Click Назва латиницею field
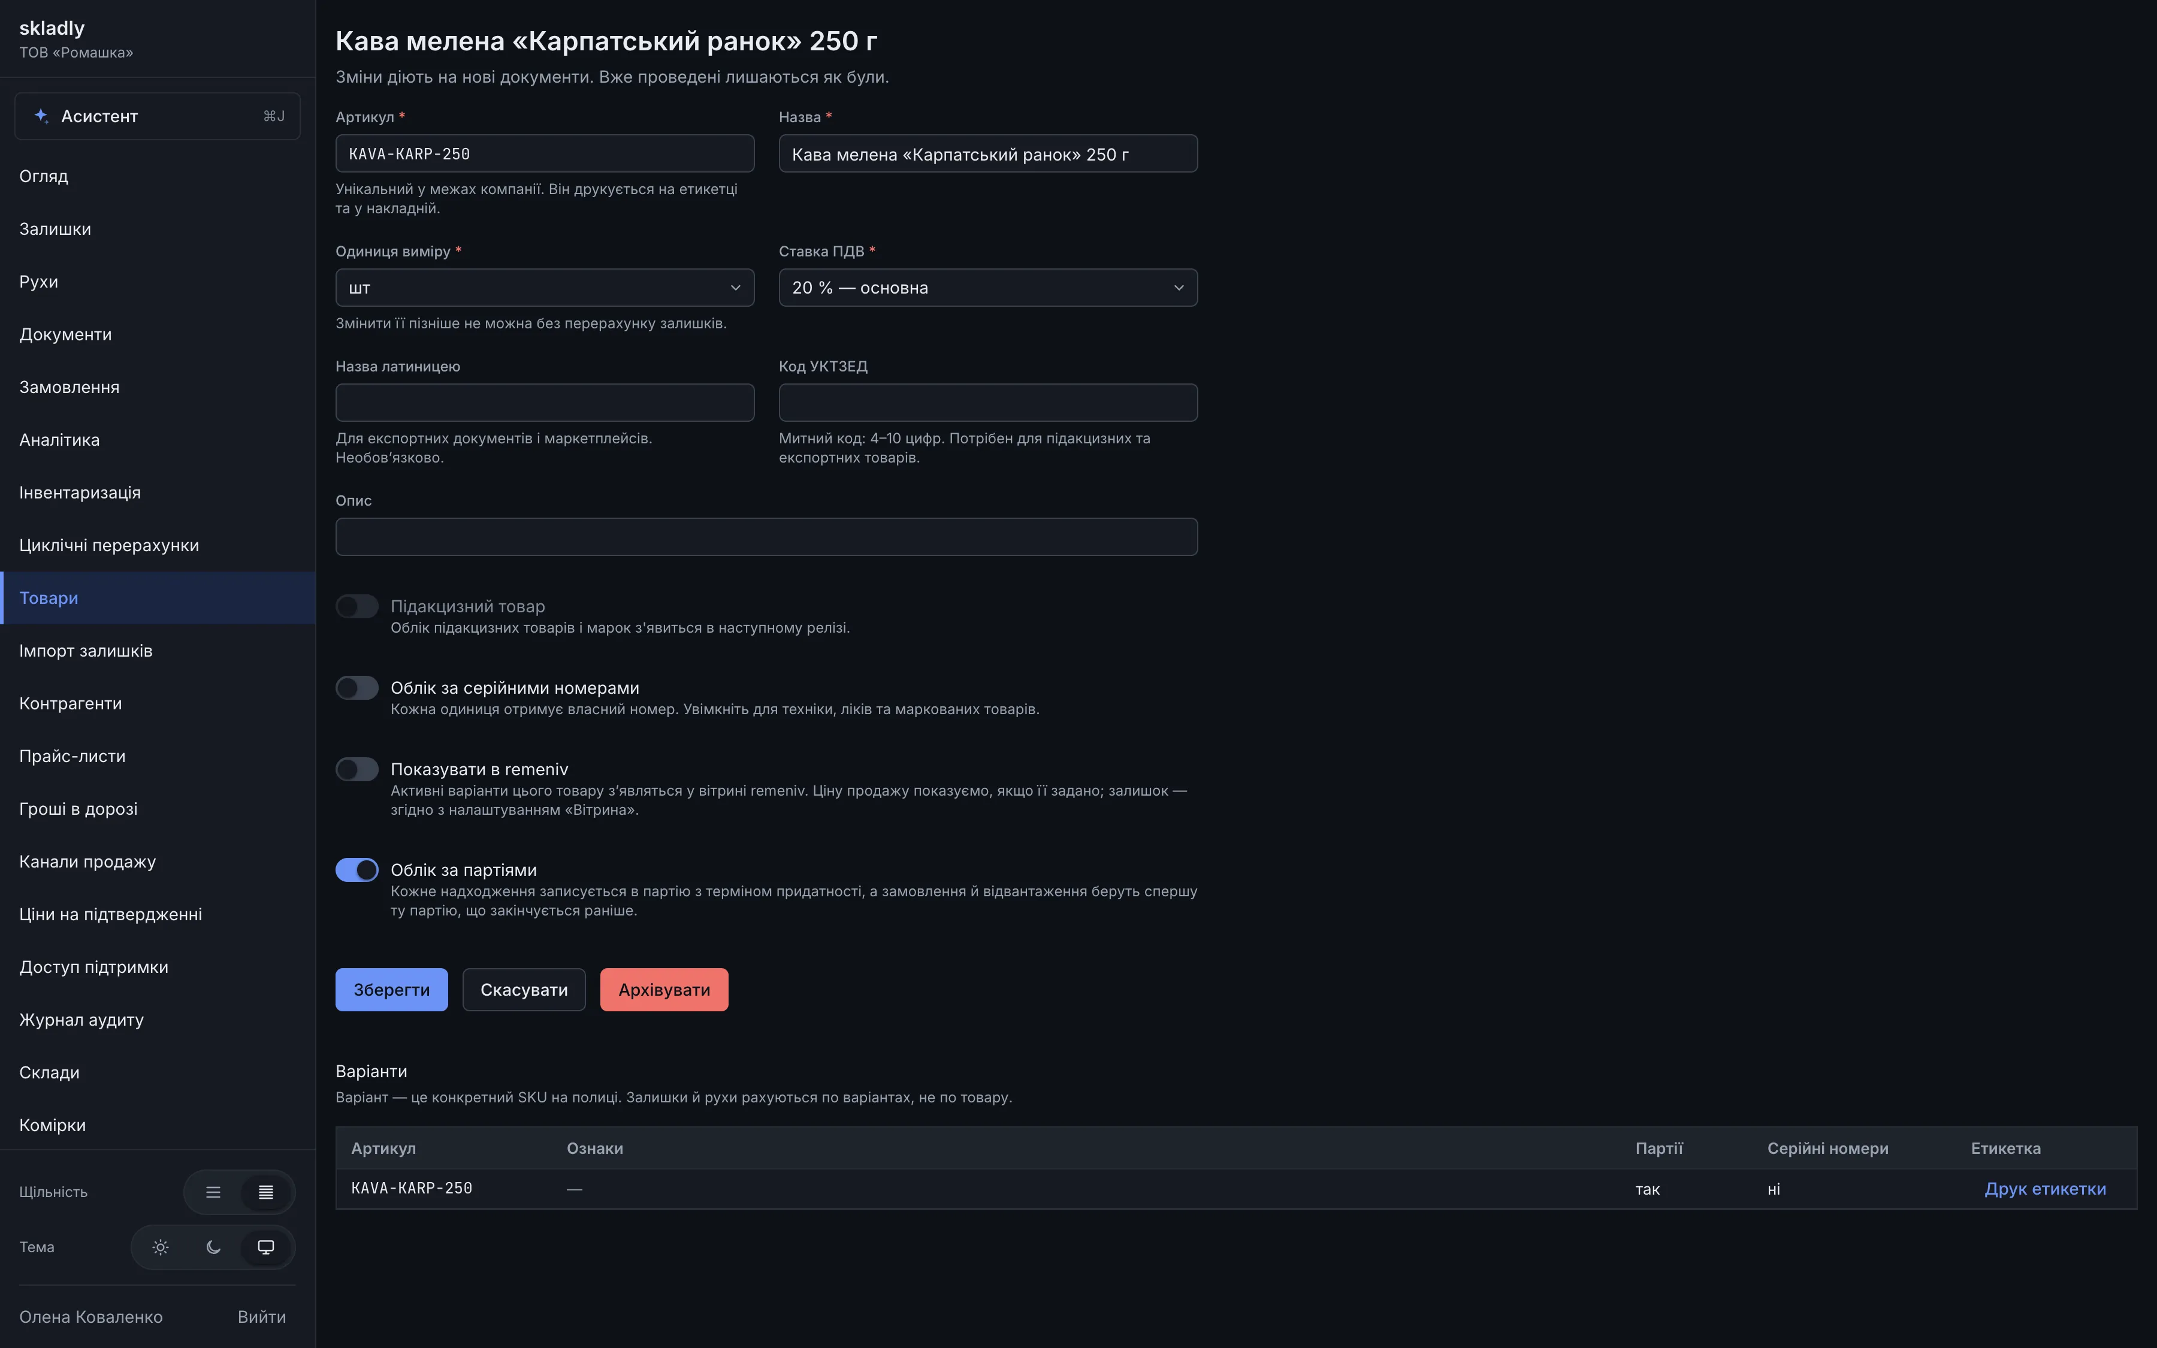Image resolution: width=2157 pixels, height=1348 pixels. 545,403
